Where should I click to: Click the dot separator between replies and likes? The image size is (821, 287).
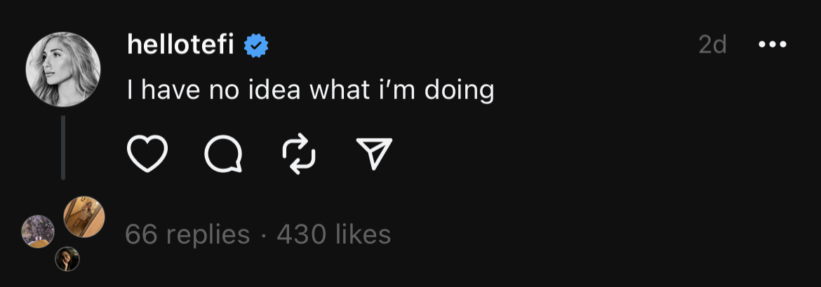[x=263, y=235]
